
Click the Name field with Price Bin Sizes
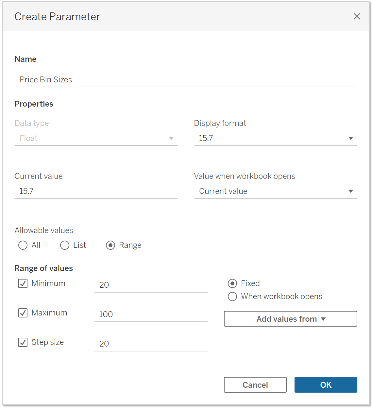tap(185, 80)
